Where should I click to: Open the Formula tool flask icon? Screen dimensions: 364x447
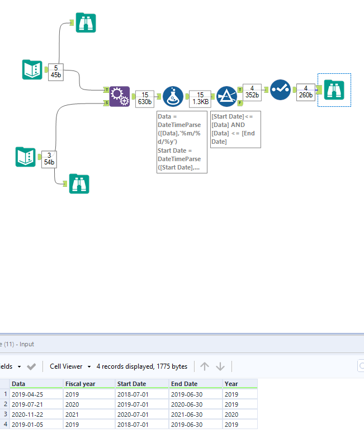173,96
